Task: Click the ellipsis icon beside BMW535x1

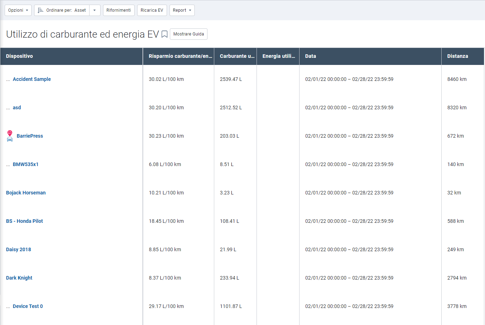Action: coord(7,164)
